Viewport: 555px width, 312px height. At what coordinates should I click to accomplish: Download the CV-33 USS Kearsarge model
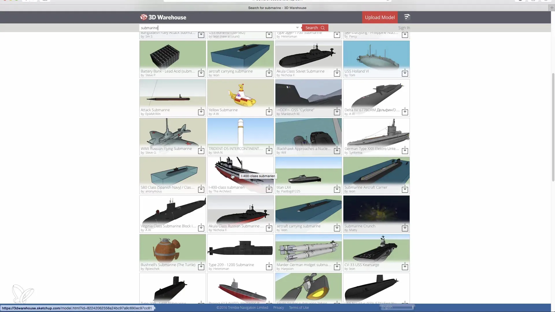(x=405, y=266)
